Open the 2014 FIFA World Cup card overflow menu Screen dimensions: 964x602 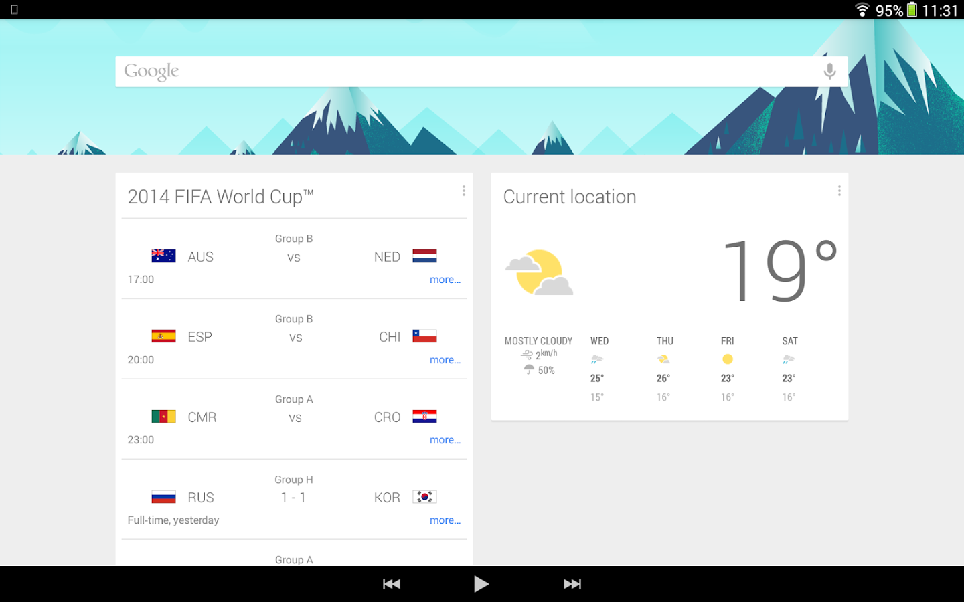pos(463,191)
